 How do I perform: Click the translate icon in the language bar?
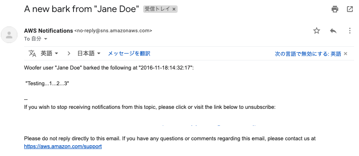(x=32, y=53)
